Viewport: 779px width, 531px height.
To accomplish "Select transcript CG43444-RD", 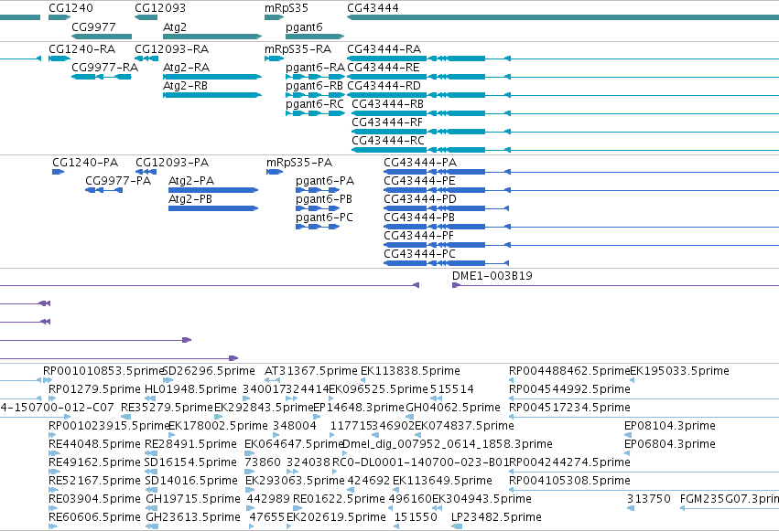I will pyautogui.click(x=563, y=95).
